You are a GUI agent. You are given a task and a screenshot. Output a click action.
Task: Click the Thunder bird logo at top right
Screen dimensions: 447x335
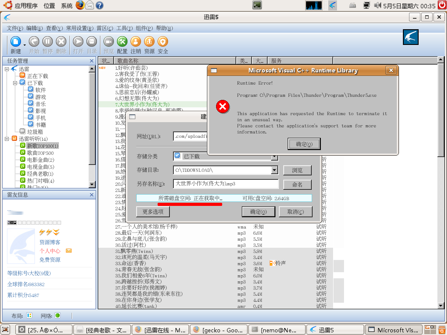410,37
